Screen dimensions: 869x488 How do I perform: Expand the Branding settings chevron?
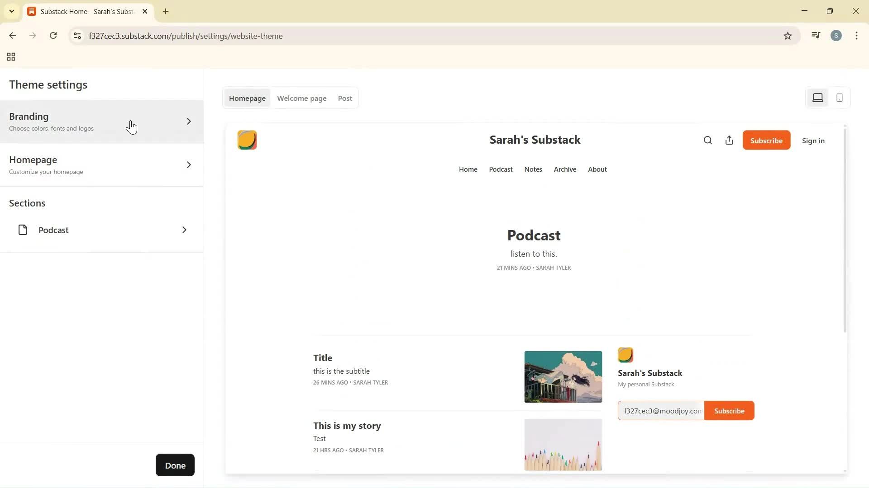point(189,122)
